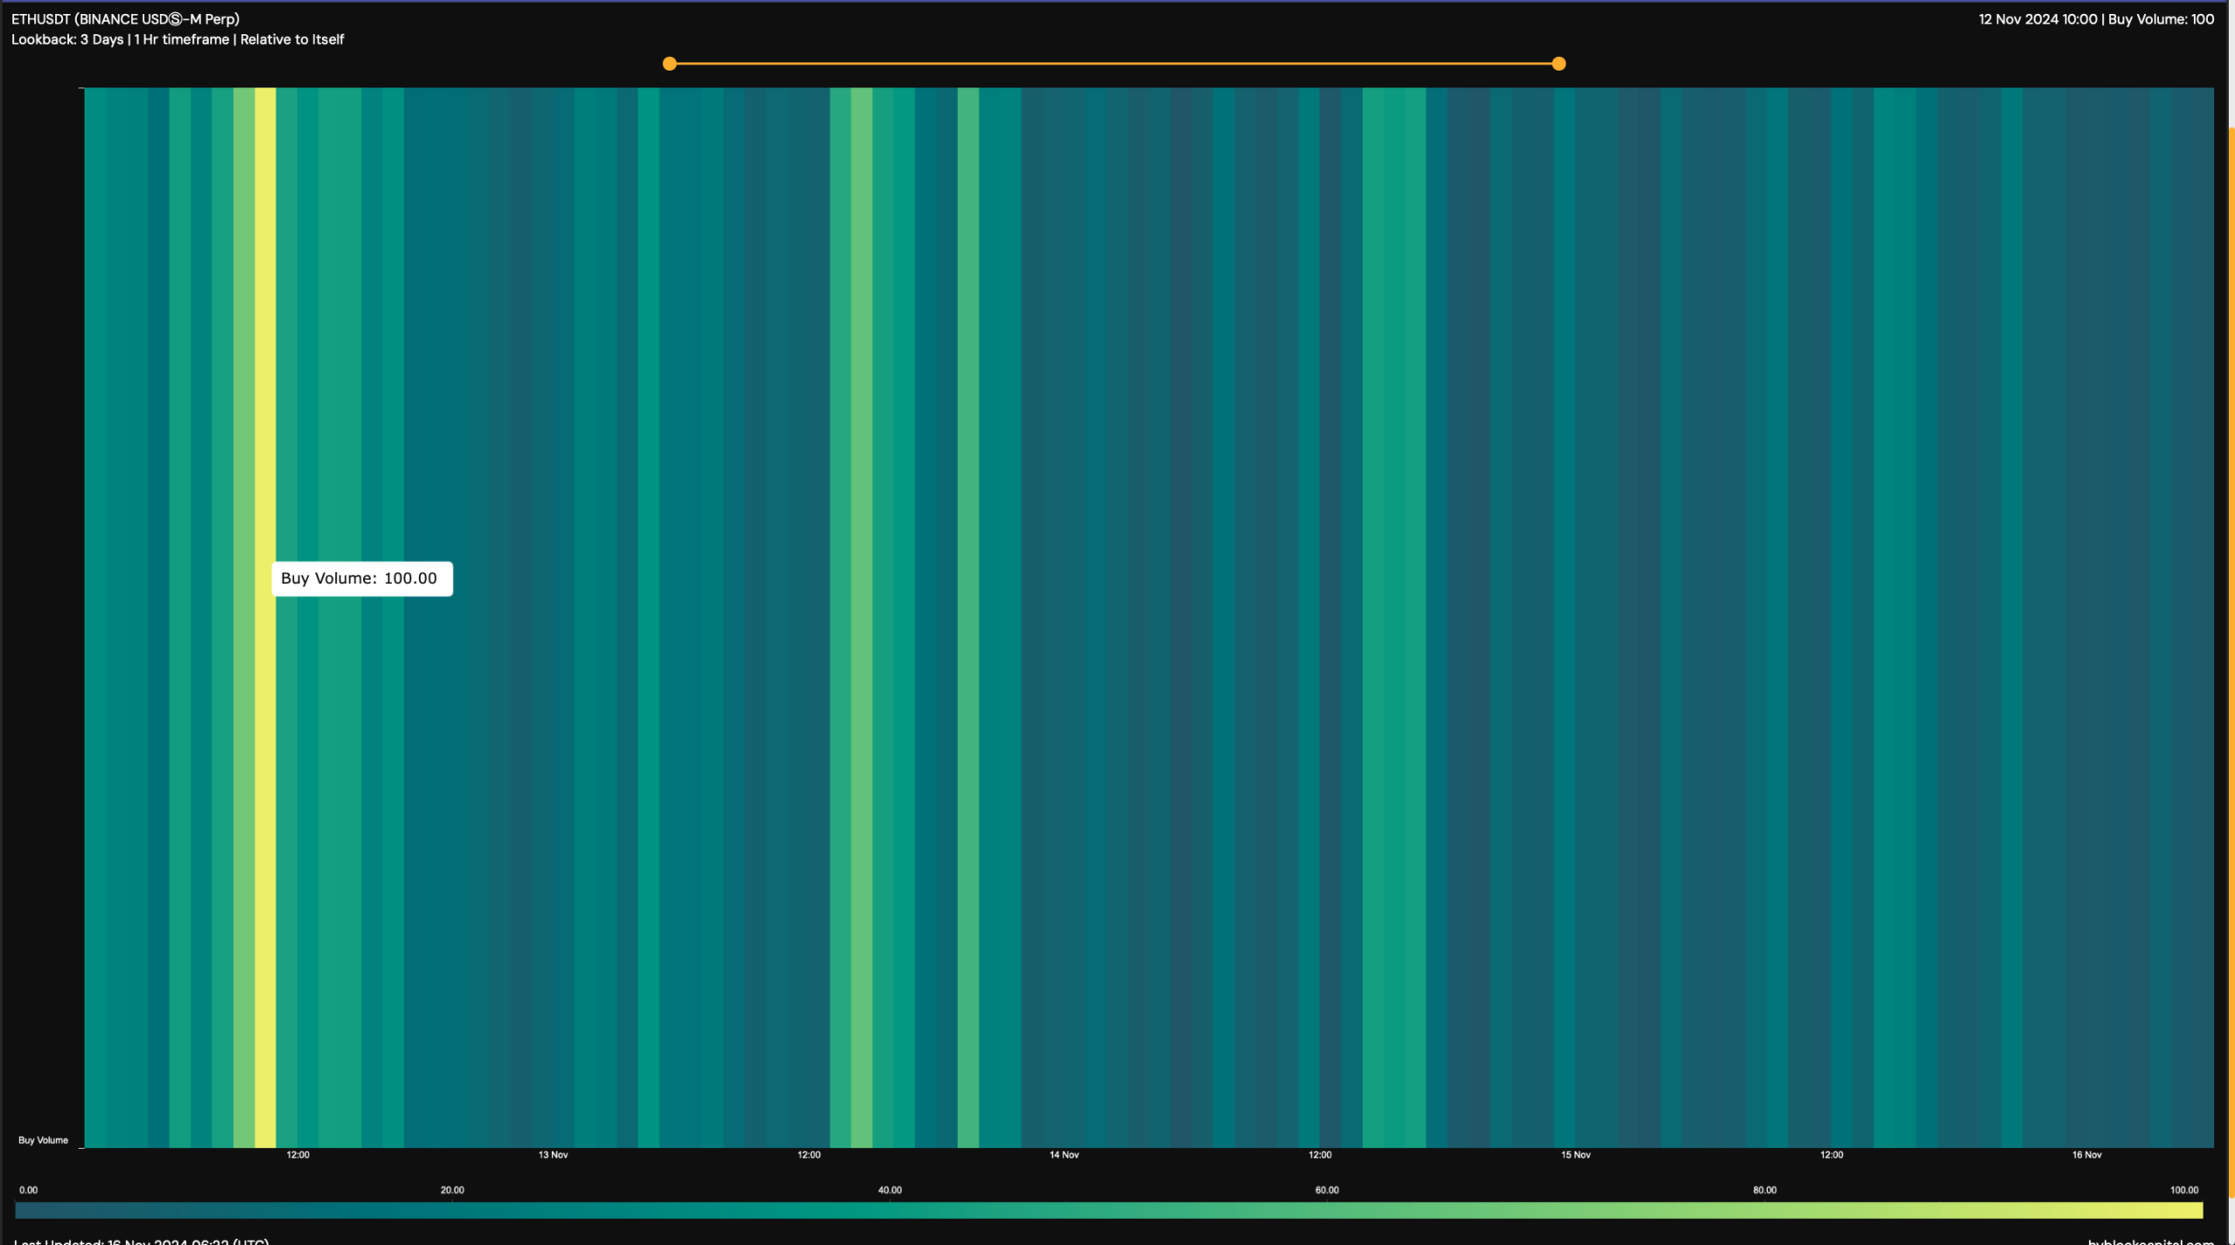Click the 100.00 color scale label
The image size is (2235, 1245).
(2184, 1190)
